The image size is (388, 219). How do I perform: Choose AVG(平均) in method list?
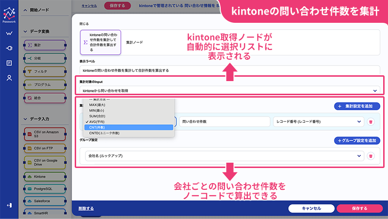coord(129,122)
